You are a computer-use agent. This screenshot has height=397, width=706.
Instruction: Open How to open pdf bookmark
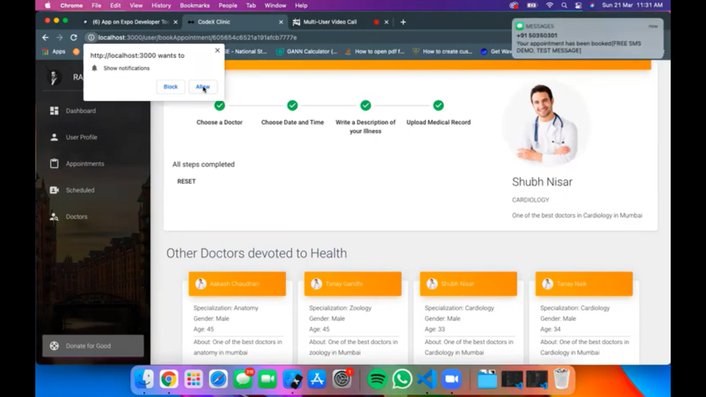(x=375, y=51)
